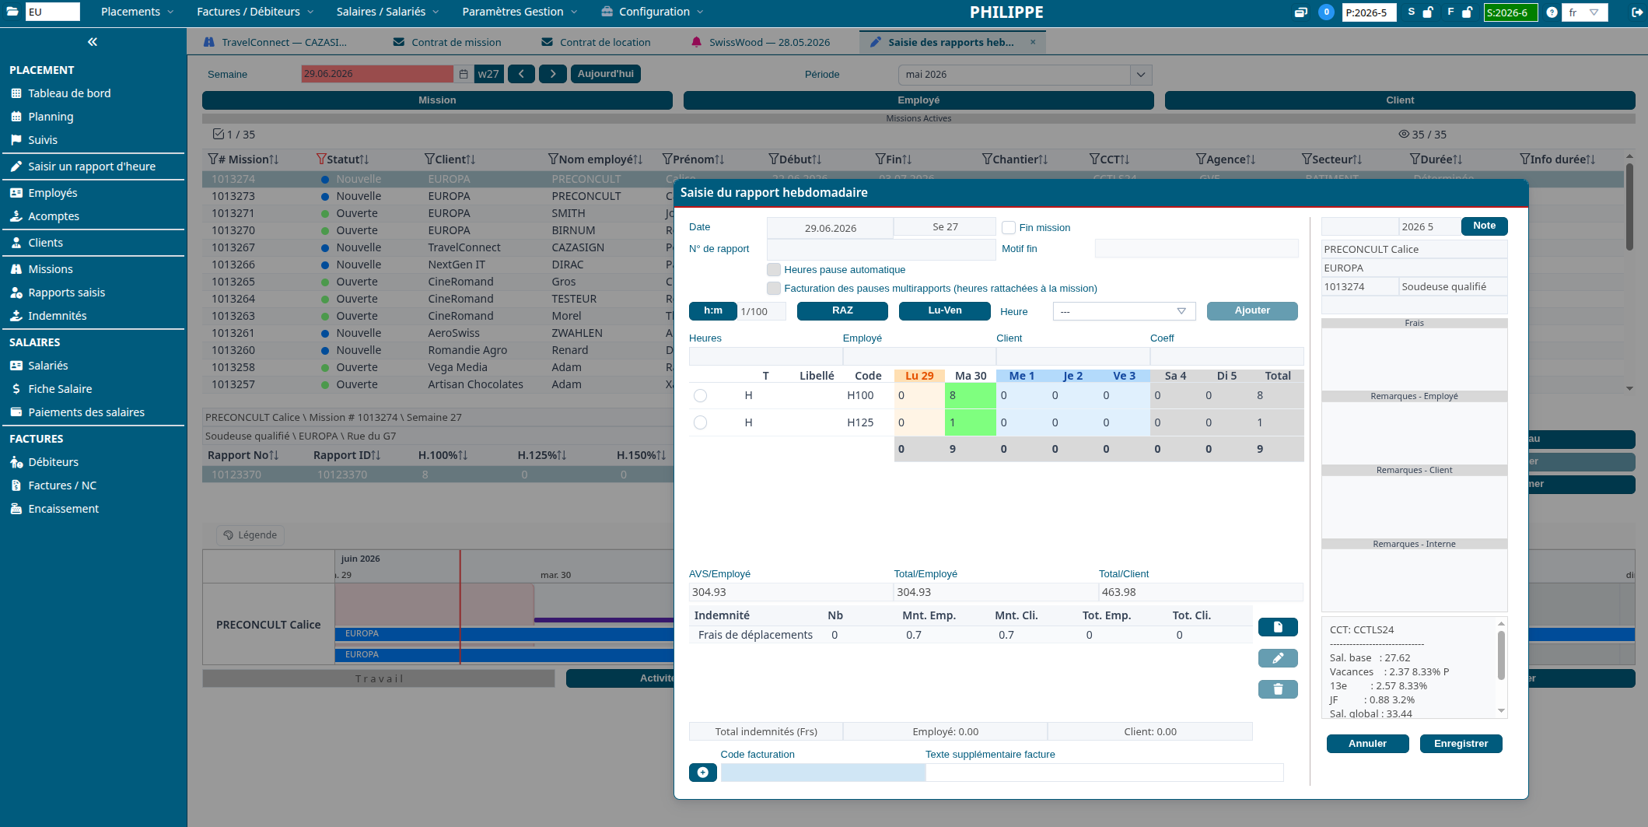Toggle Heures pause automatique checkbox
The width and height of the screenshot is (1648, 827).
(774, 269)
